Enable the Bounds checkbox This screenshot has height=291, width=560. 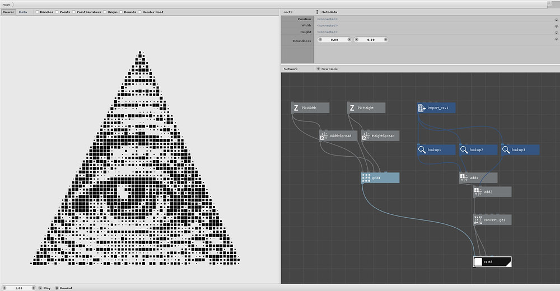pos(121,12)
